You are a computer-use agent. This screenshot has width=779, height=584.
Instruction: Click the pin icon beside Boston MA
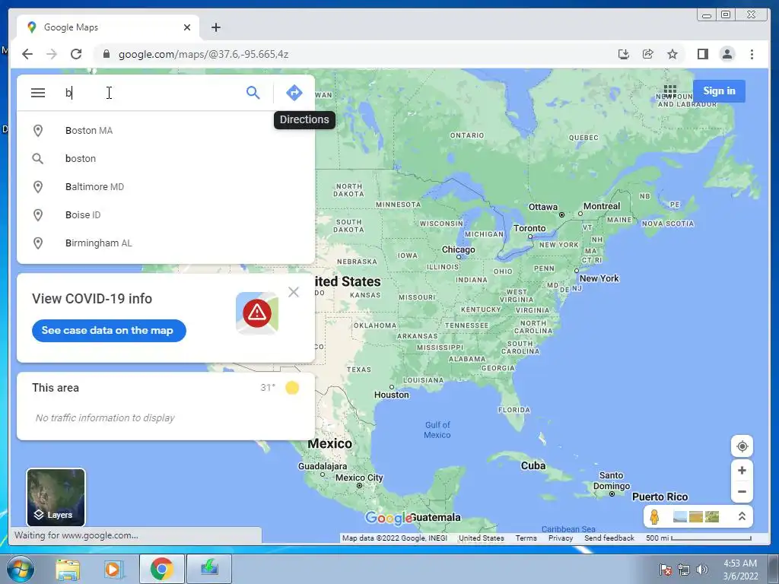coord(38,131)
